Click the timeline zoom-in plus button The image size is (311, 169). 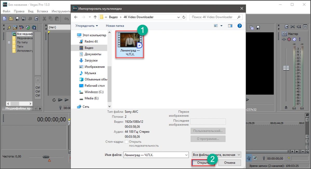click(x=297, y=152)
